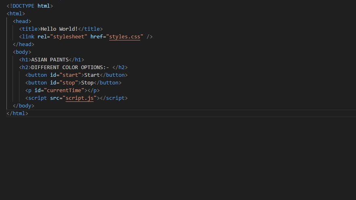Viewport: 356px width, 200px height.
Task: Click the closing h2 tag
Action: 120,67
